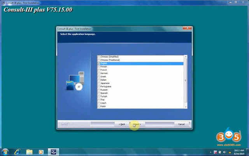Check the Portuguese language checkbox

[99, 87]
